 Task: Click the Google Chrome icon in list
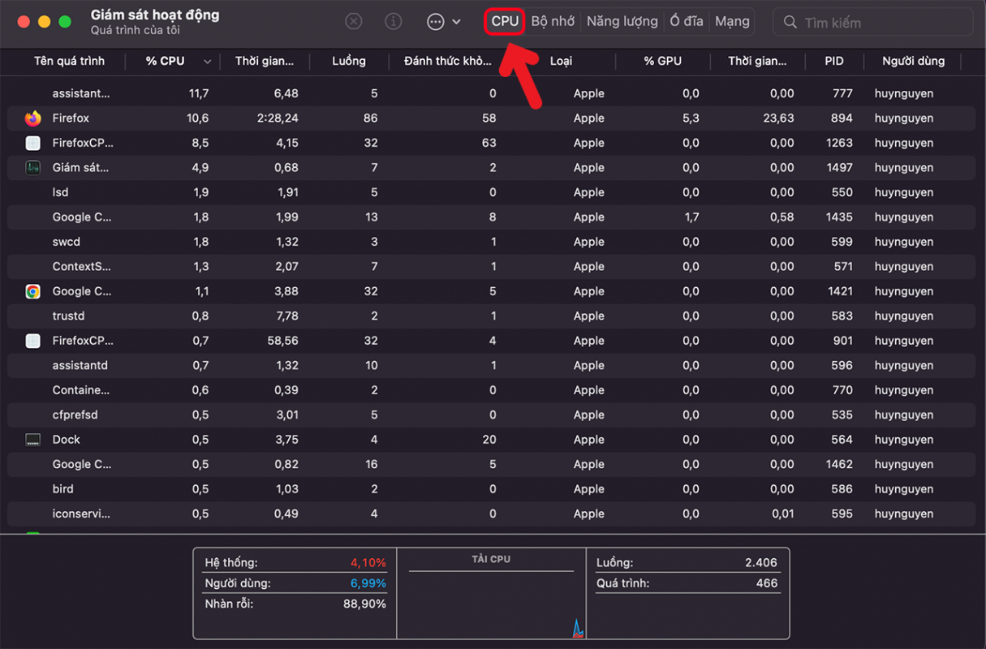point(32,291)
